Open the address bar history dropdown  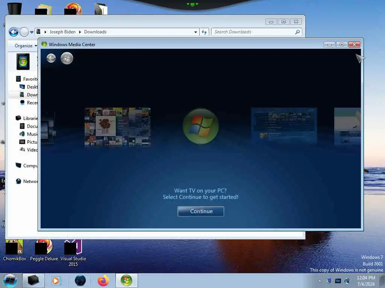(196, 32)
